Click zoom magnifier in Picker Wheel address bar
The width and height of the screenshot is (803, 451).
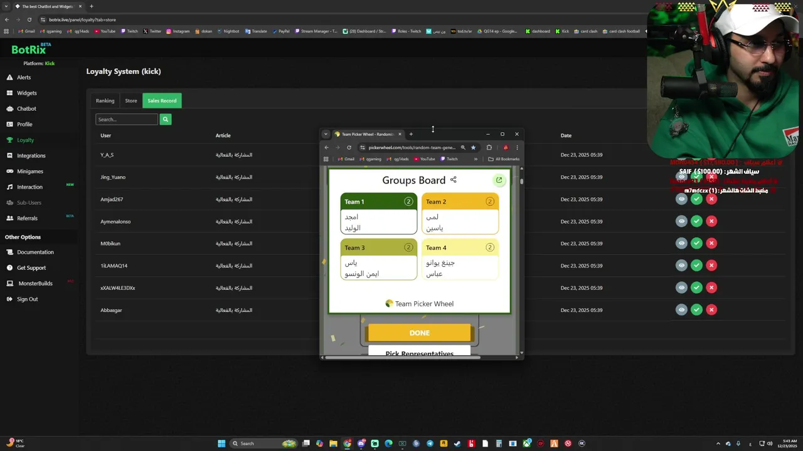click(x=463, y=148)
